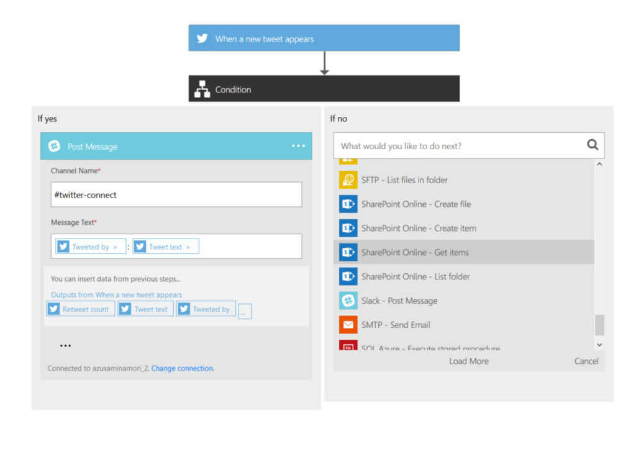Click SharePoint icon beside 'Create file'
636x472 pixels.
pyautogui.click(x=348, y=204)
